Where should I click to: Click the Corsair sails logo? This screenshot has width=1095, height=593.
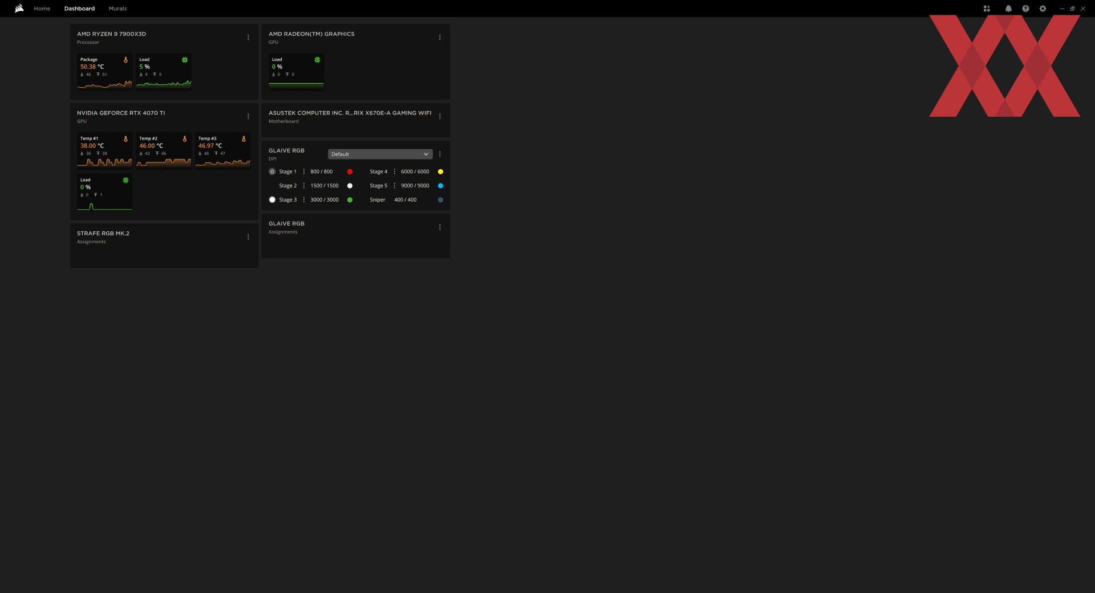click(x=19, y=9)
